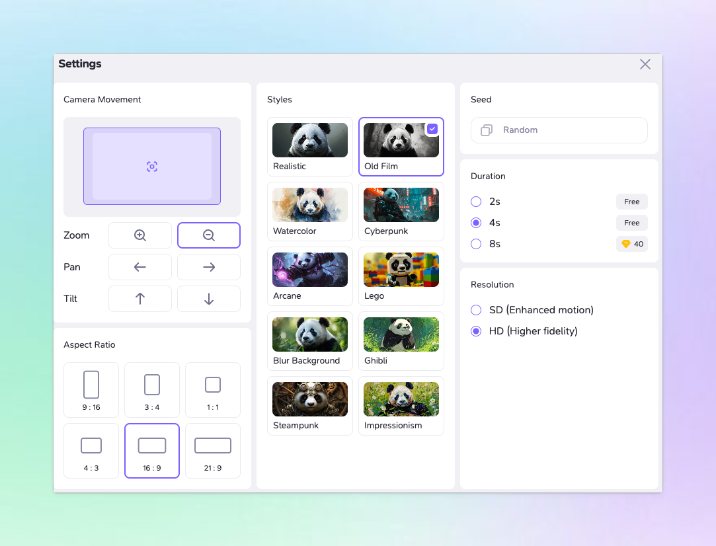This screenshot has width=716, height=546.
Task: Pan the camera left arrow
Action: tap(139, 267)
